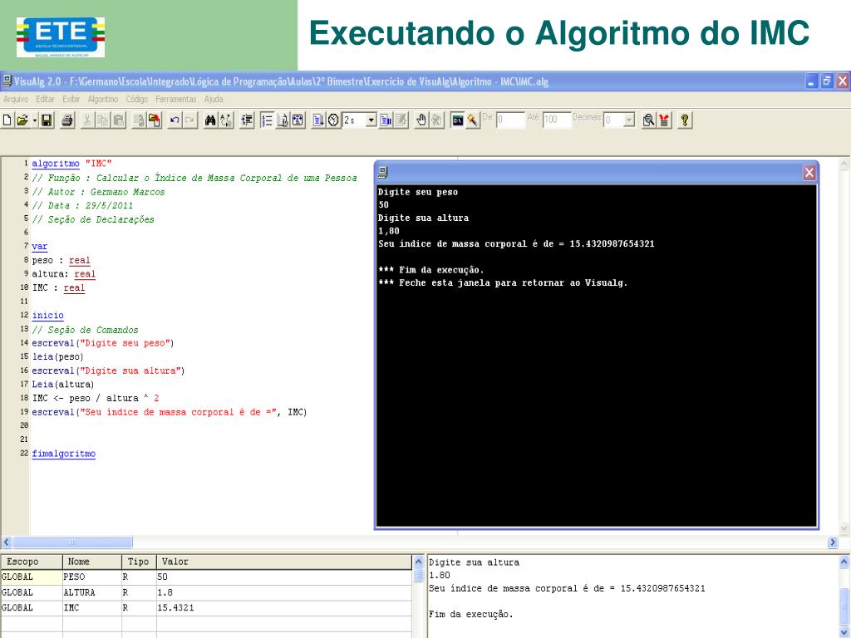This screenshot has width=851, height=638.
Task: Open the Editar menu
Action: click(x=45, y=100)
